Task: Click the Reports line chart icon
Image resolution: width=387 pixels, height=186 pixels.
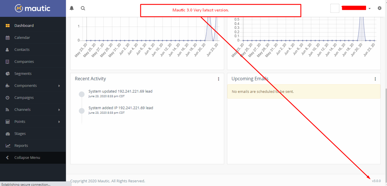Action: click(x=8, y=146)
